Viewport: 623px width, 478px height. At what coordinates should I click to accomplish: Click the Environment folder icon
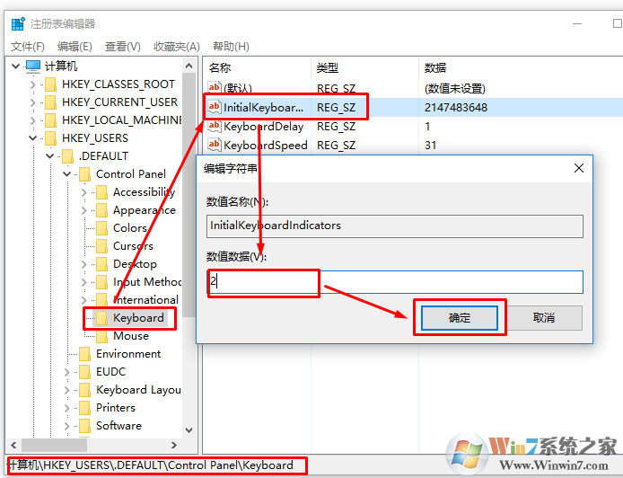84,353
